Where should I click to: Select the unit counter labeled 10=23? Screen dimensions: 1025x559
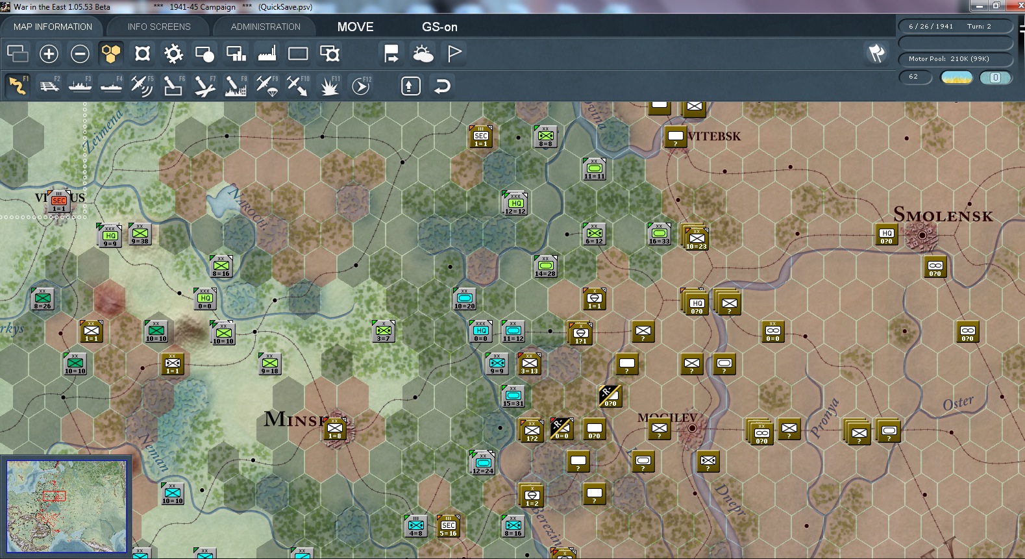coord(696,238)
